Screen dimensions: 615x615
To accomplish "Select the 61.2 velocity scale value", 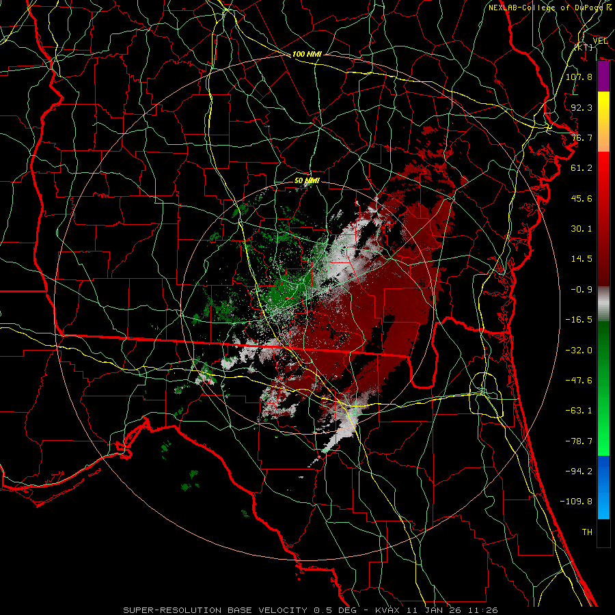I will pyautogui.click(x=582, y=168).
